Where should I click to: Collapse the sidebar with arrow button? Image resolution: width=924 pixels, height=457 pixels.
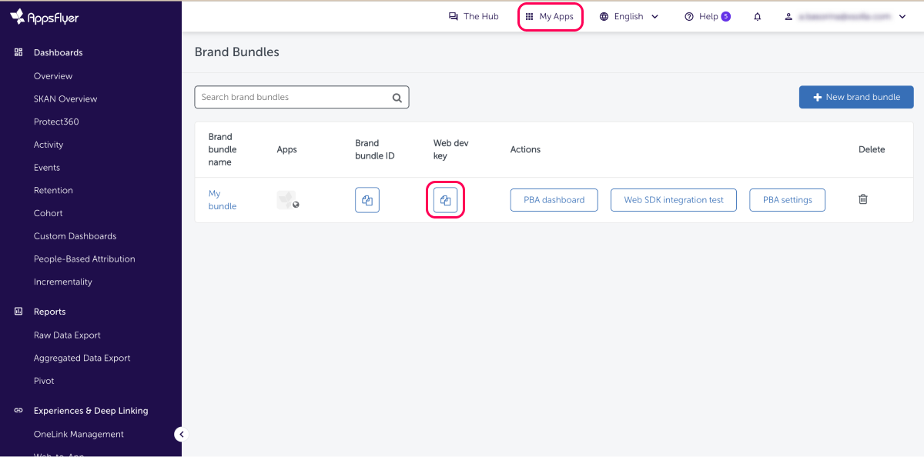pyautogui.click(x=181, y=434)
